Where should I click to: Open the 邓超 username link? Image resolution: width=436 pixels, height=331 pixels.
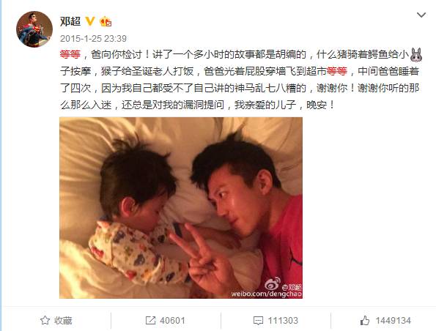[x=70, y=21]
